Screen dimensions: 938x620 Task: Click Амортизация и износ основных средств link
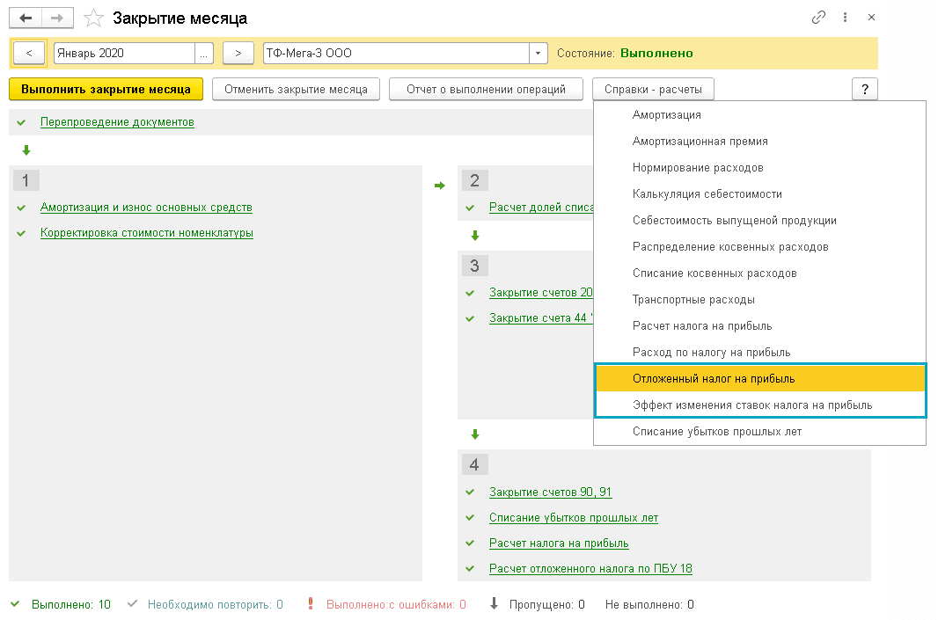coord(146,208)
